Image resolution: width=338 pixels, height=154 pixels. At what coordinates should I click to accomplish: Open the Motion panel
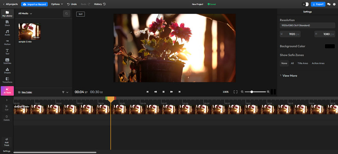(7, 42)
